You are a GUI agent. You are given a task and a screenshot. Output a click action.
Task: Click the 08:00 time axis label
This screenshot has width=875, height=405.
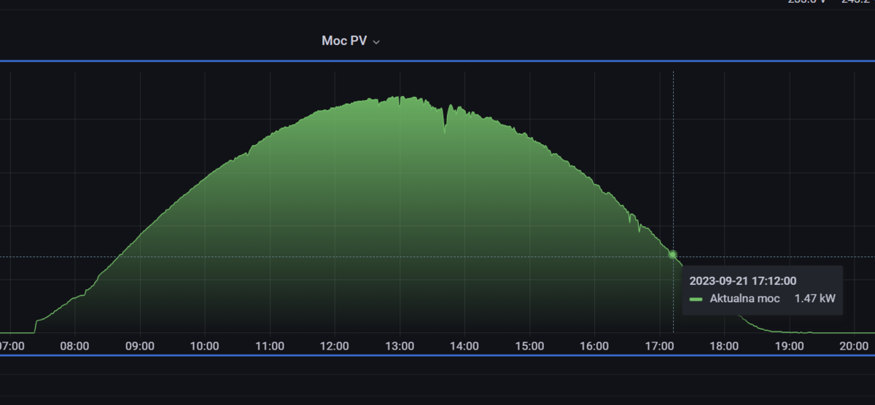point(75,346)
